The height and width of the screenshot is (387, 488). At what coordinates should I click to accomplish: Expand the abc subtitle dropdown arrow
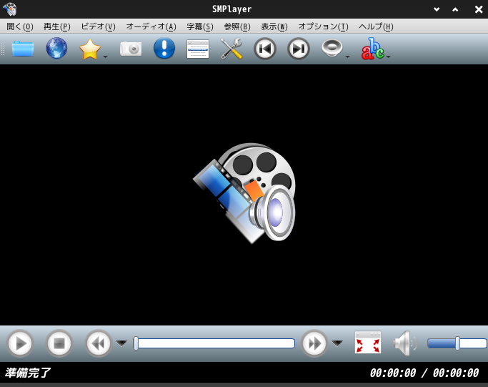pyautogui.click(x=388, y=57)
